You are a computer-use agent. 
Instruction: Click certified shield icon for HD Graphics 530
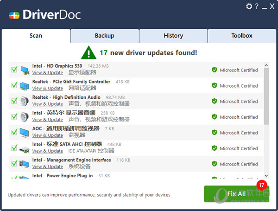pyautogui.click(x=215, y=70)
